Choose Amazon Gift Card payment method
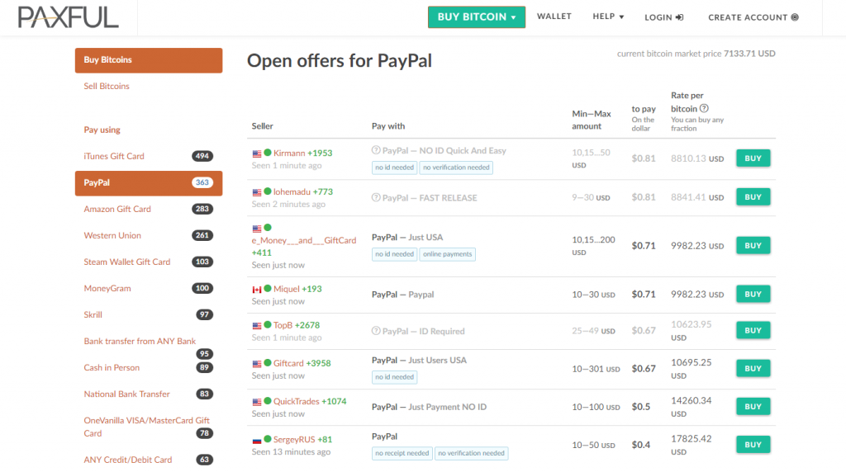The width and height of the screenshot is (846, 472). pyautogui.click(x=117, y=209)
